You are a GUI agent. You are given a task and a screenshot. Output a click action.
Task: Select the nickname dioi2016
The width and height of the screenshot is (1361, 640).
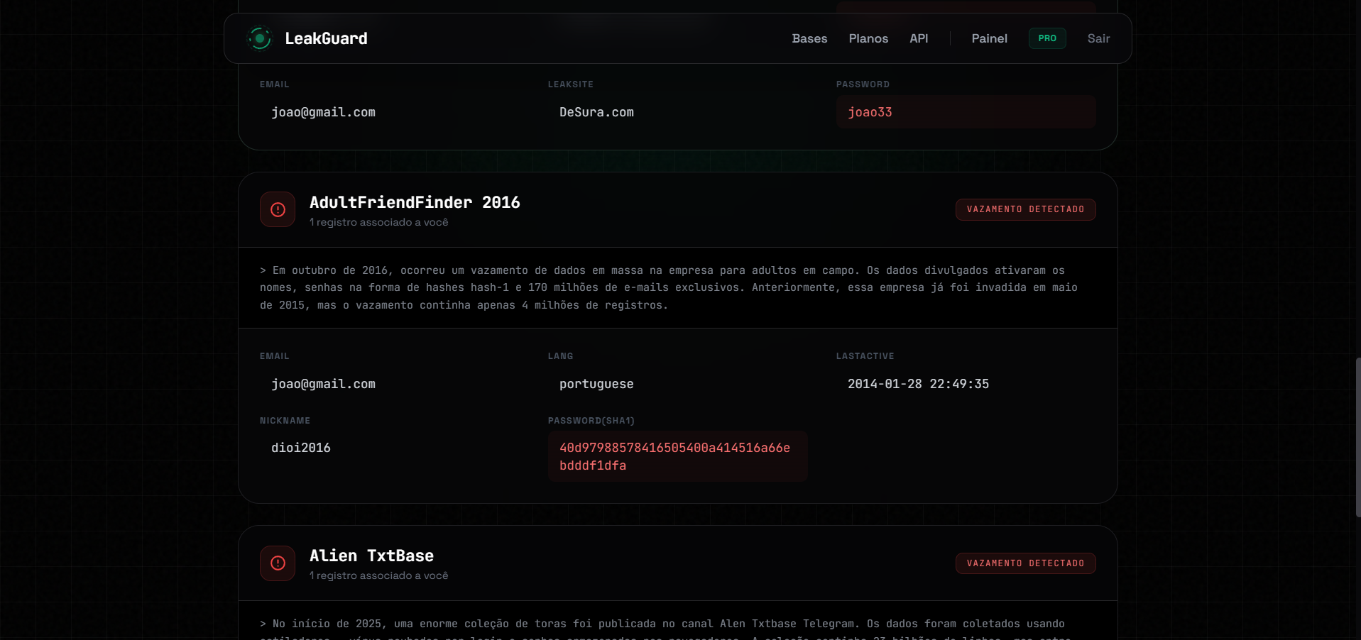[x=301, y=448]
